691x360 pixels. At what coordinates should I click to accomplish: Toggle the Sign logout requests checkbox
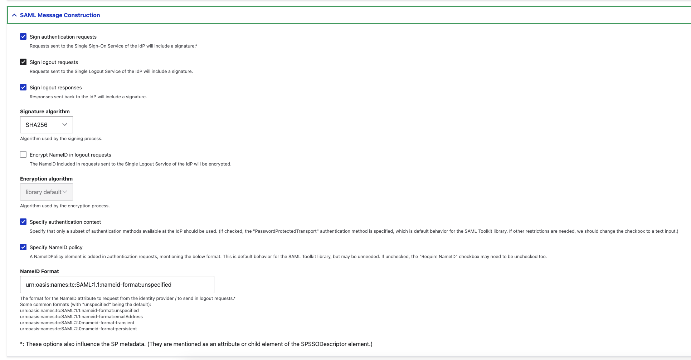23,62
